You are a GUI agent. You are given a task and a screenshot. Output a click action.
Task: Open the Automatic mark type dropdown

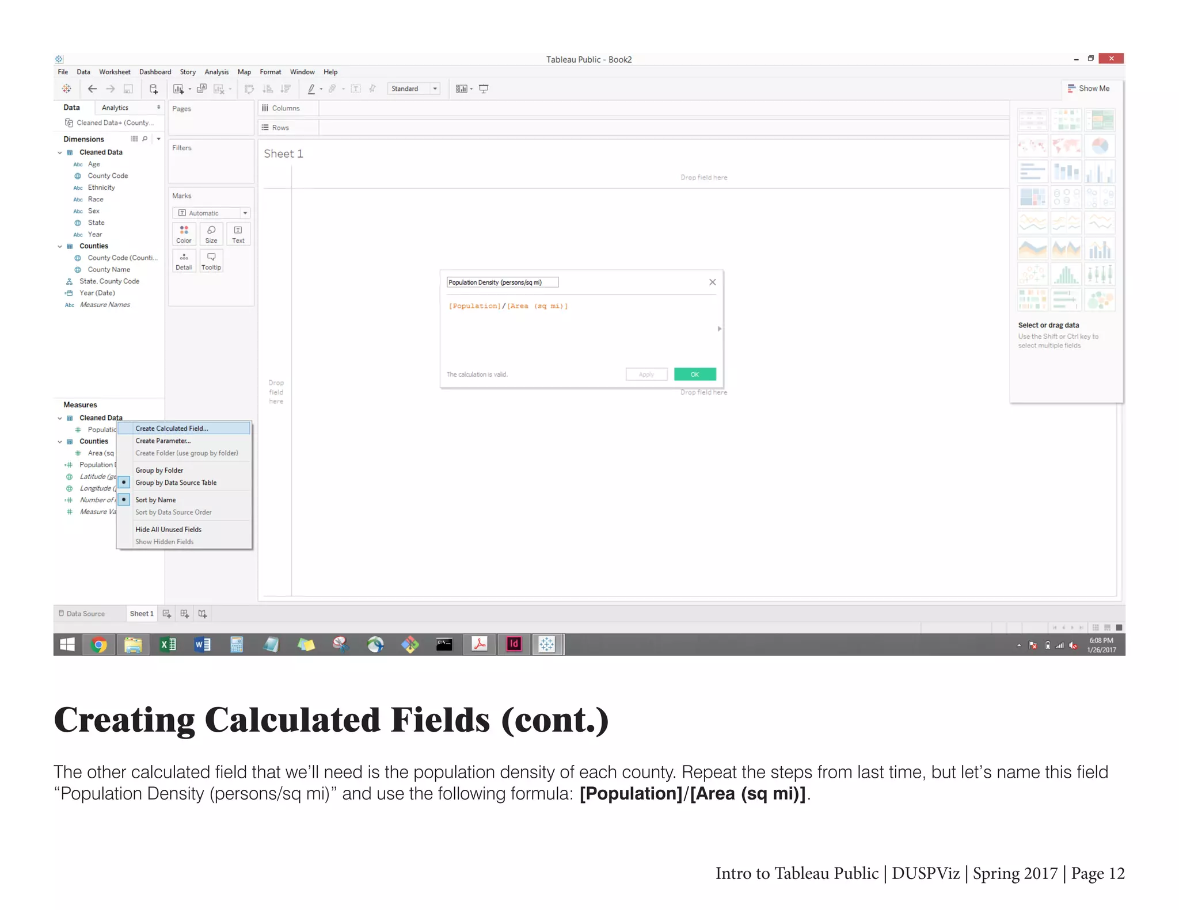pos(211,213)
